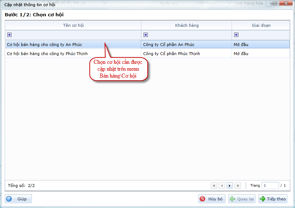Go to previous page of results

point(222,186)
